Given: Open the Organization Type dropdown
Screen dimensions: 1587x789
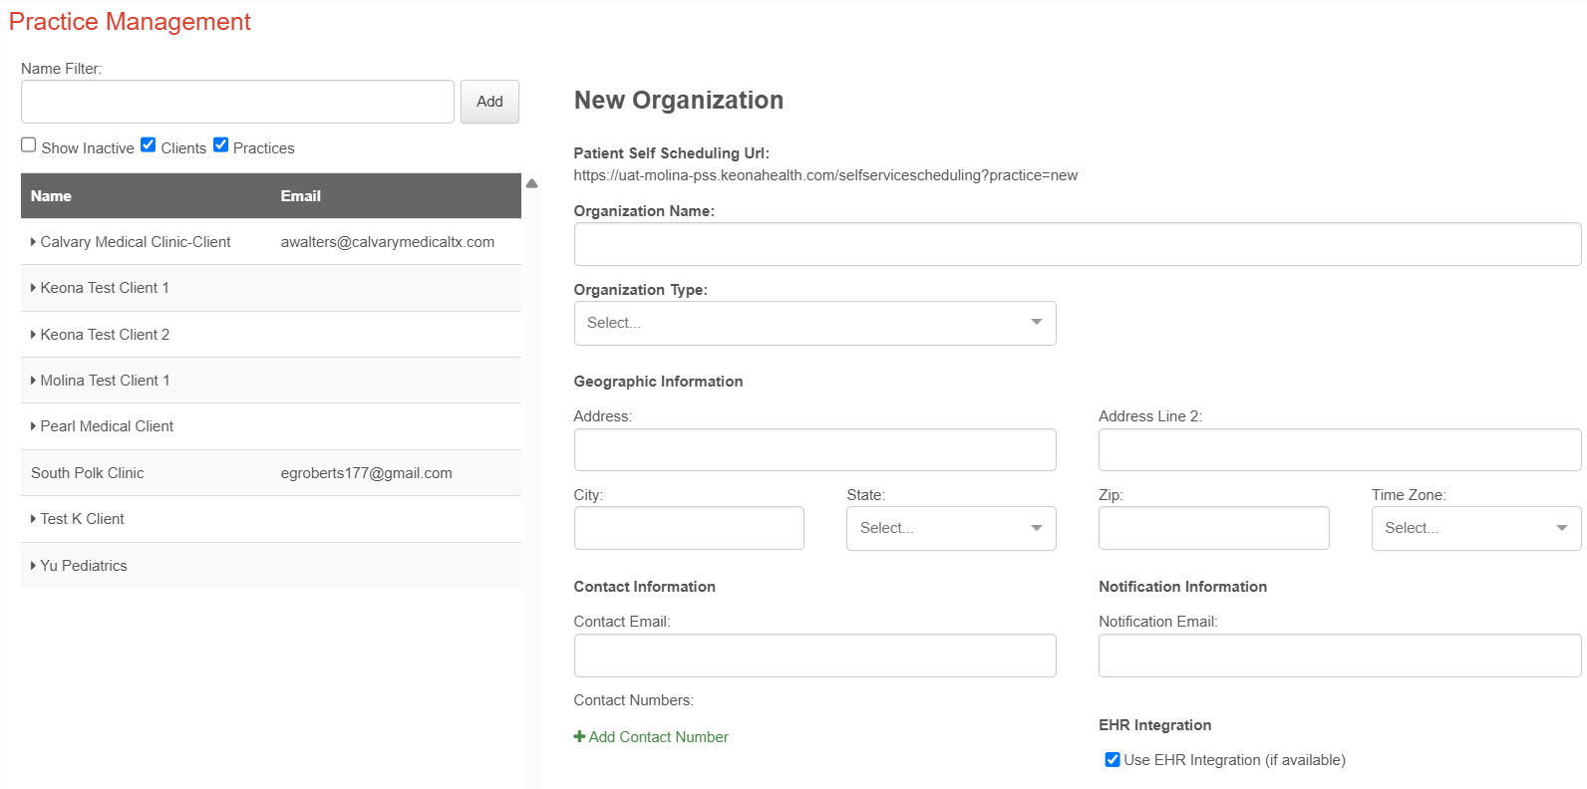Looking at the screenshot, I should pos(814,323).
